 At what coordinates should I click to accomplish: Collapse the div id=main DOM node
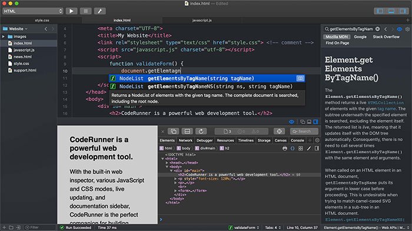(171, 170)
